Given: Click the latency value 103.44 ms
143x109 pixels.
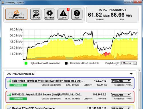Looking at the screenshot, I should click(x=102, y=85).
